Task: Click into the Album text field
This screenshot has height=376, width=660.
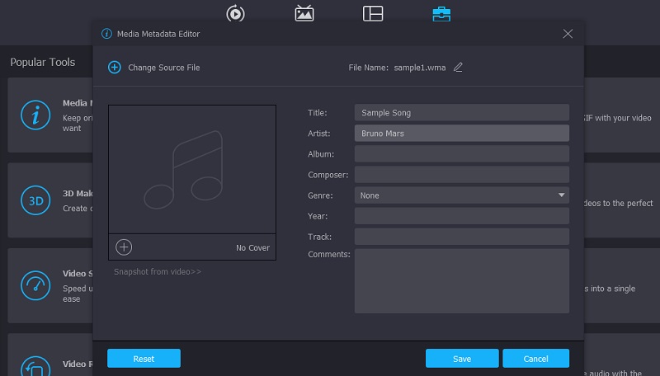Action: pyautogui.click(x=461, y=154)
